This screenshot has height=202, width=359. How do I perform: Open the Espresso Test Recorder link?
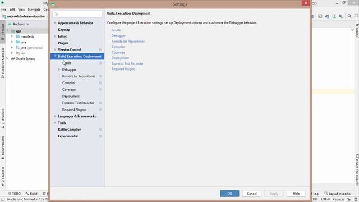tap(127, 63)
